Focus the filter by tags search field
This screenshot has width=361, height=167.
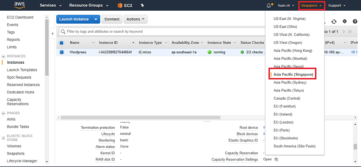click(161, 32)
